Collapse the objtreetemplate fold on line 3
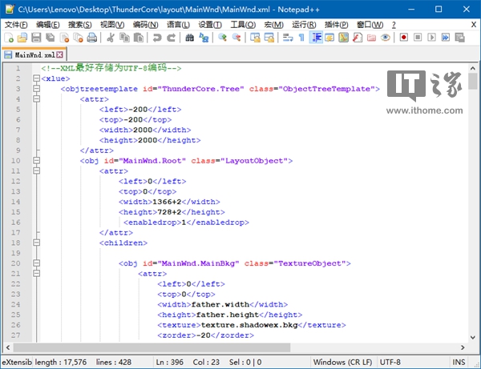This screenshot has height=369, width=481. pos(36,89)
